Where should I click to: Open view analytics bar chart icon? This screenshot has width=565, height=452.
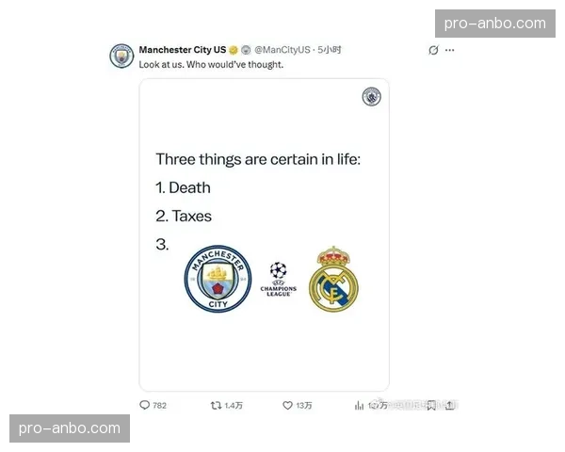tap(359, 406)
